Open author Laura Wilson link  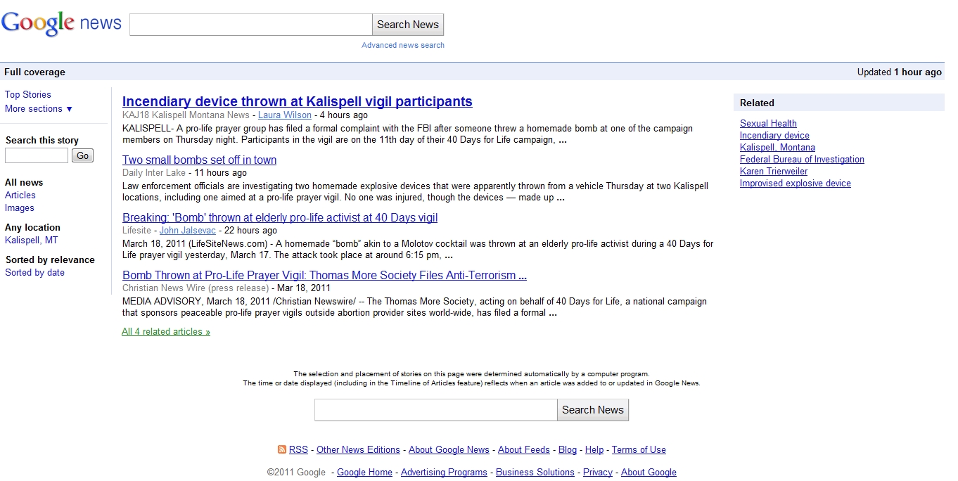point(285,115)
